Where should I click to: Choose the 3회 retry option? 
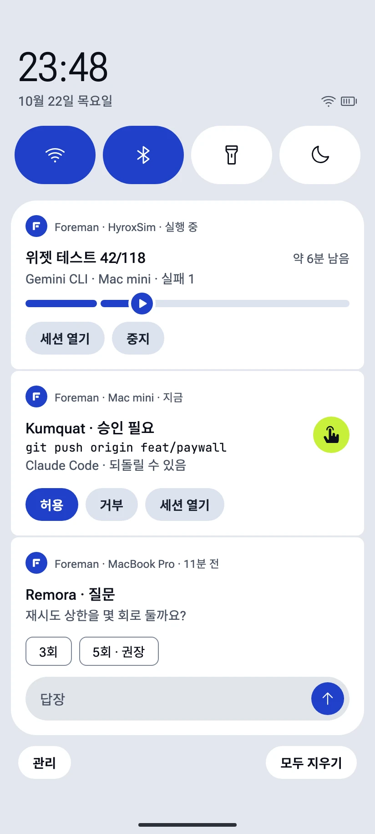point(49,651)
